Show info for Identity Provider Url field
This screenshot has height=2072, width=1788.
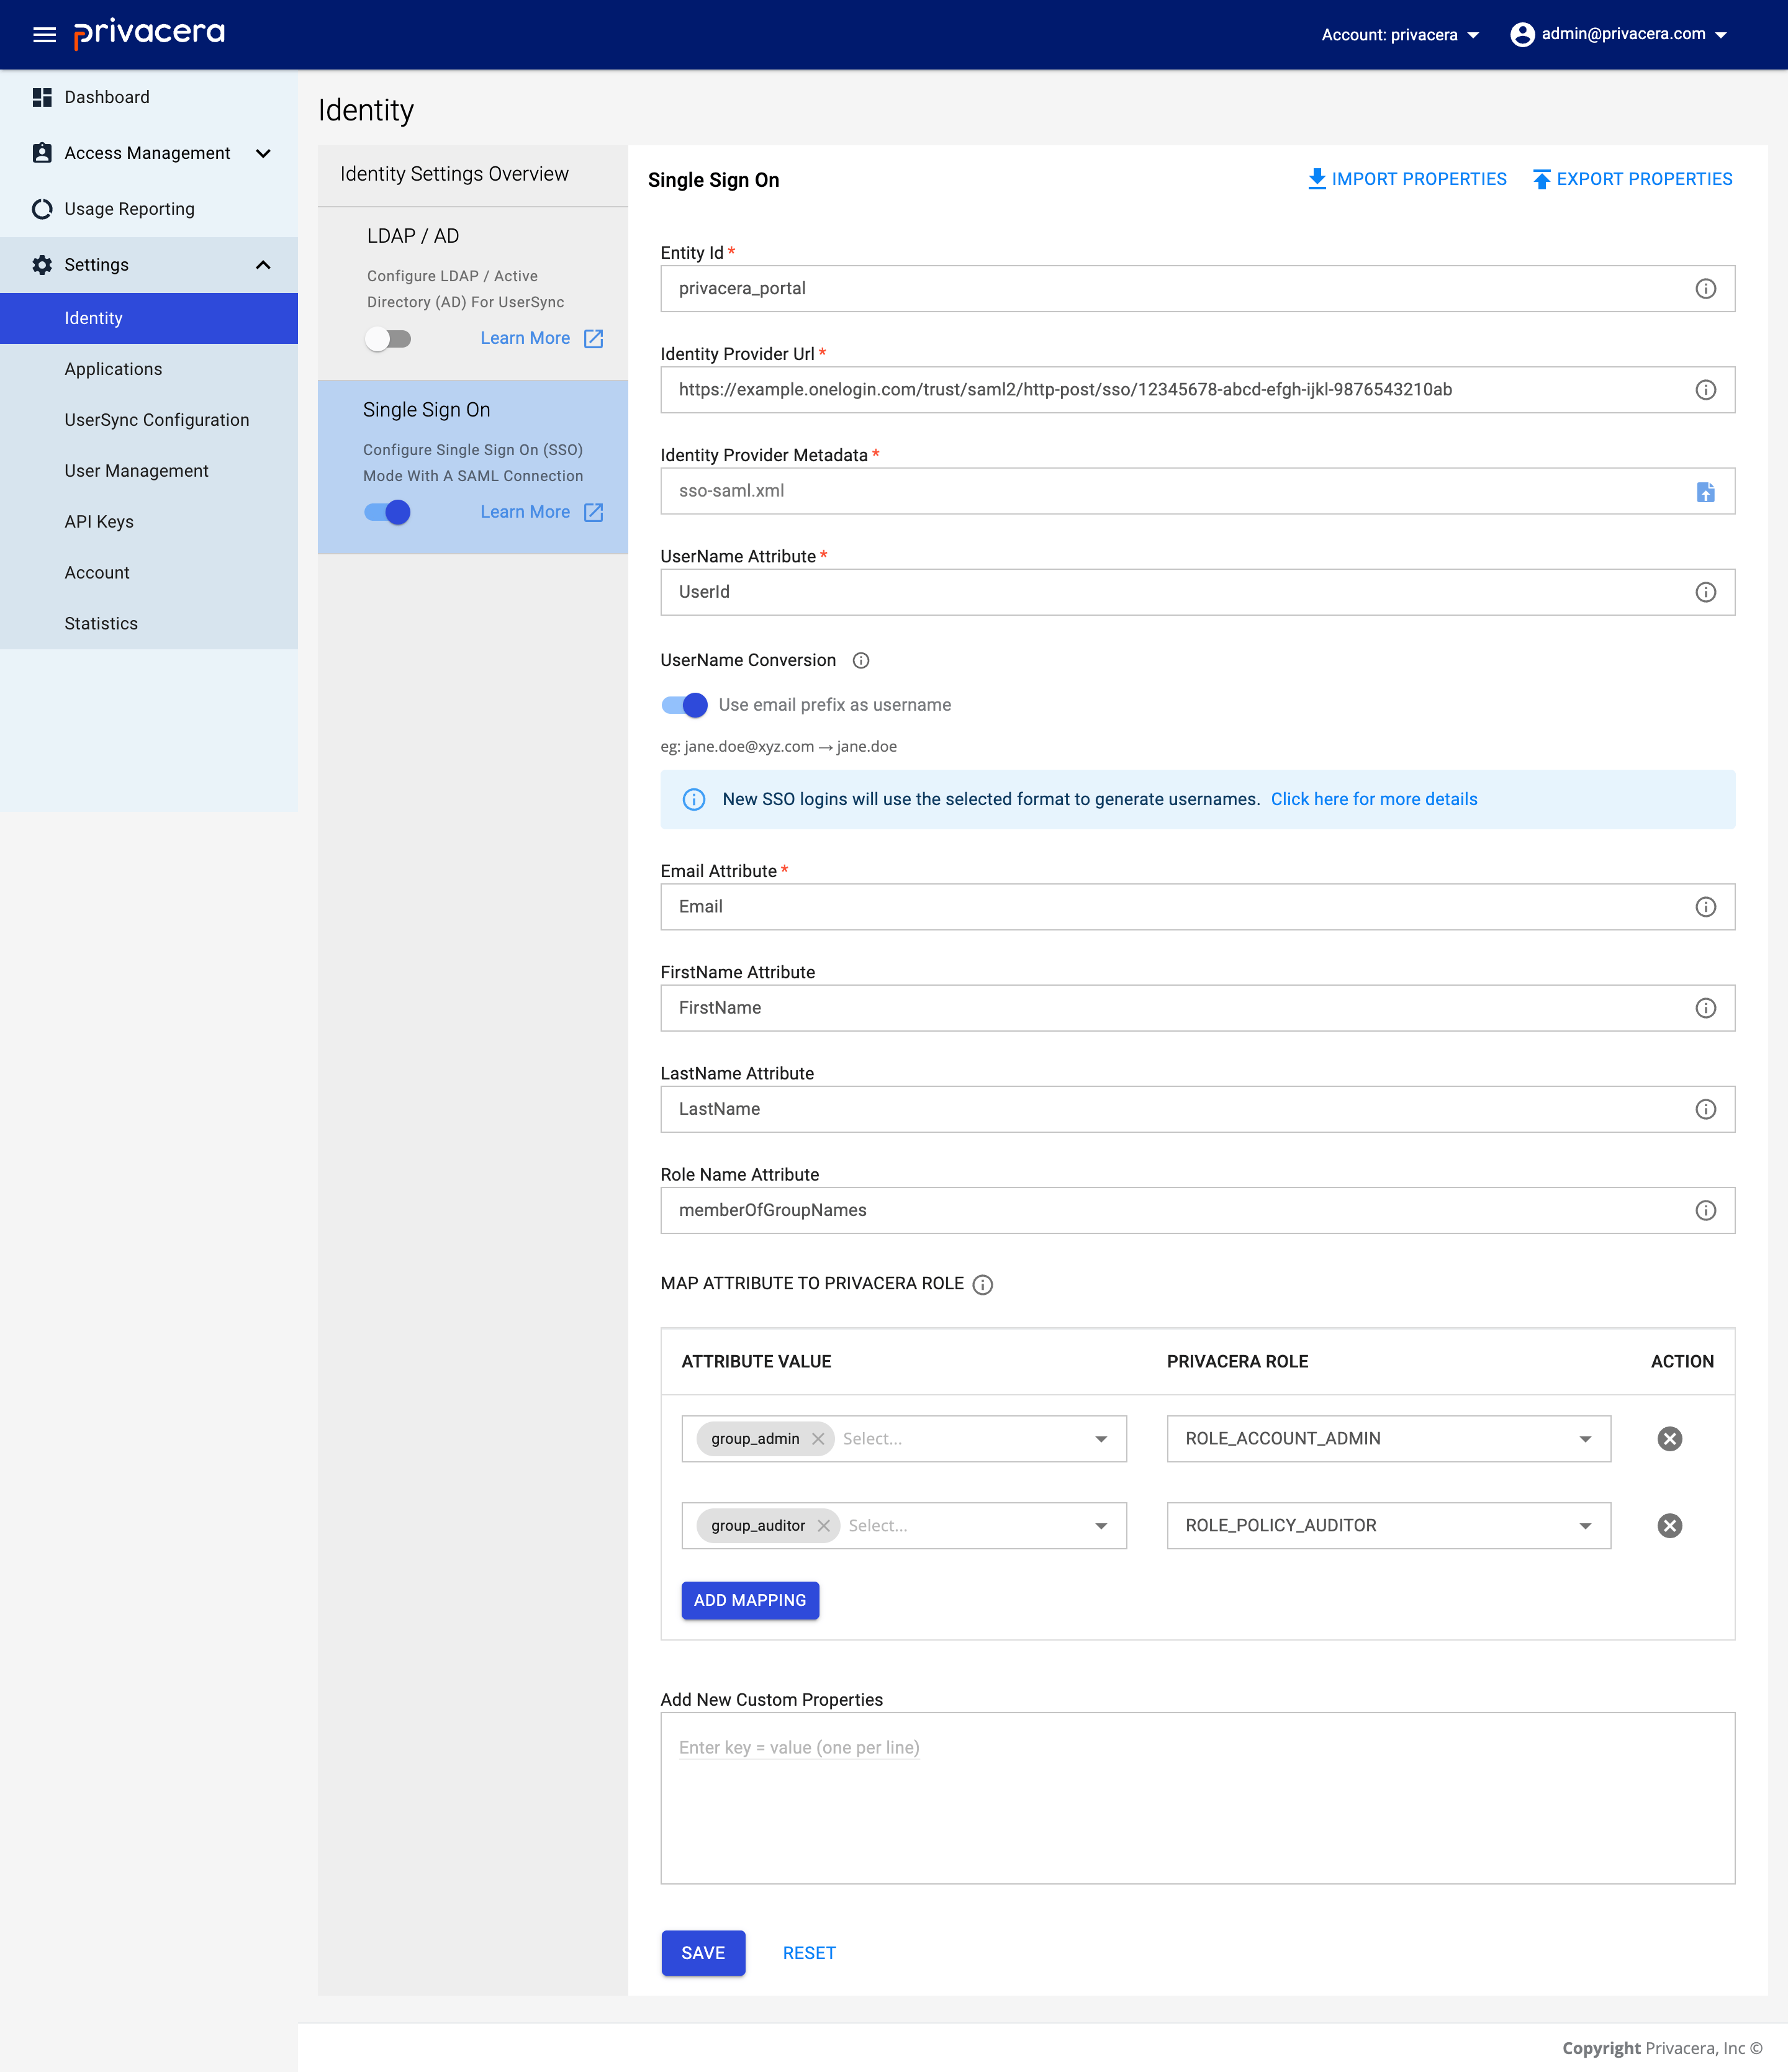[x=1705, y=390]
